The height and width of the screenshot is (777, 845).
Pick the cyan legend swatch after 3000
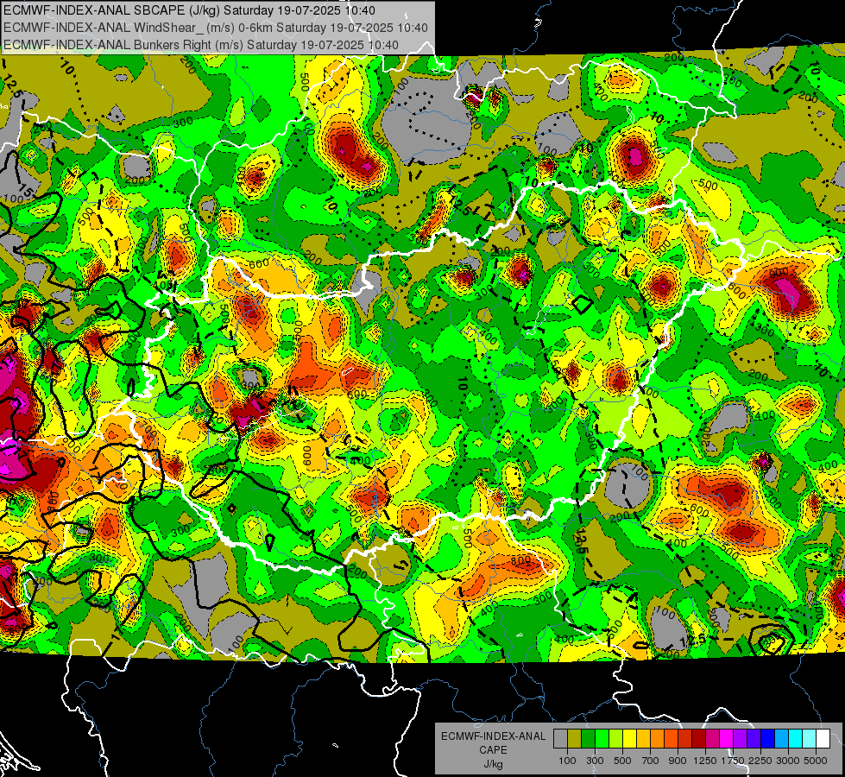796,738
